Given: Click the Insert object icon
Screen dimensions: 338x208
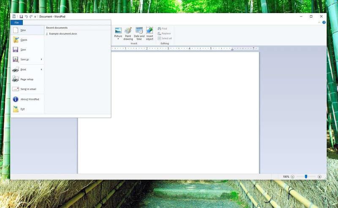Looking at the screenshot, I should click(x=150, y=30).
